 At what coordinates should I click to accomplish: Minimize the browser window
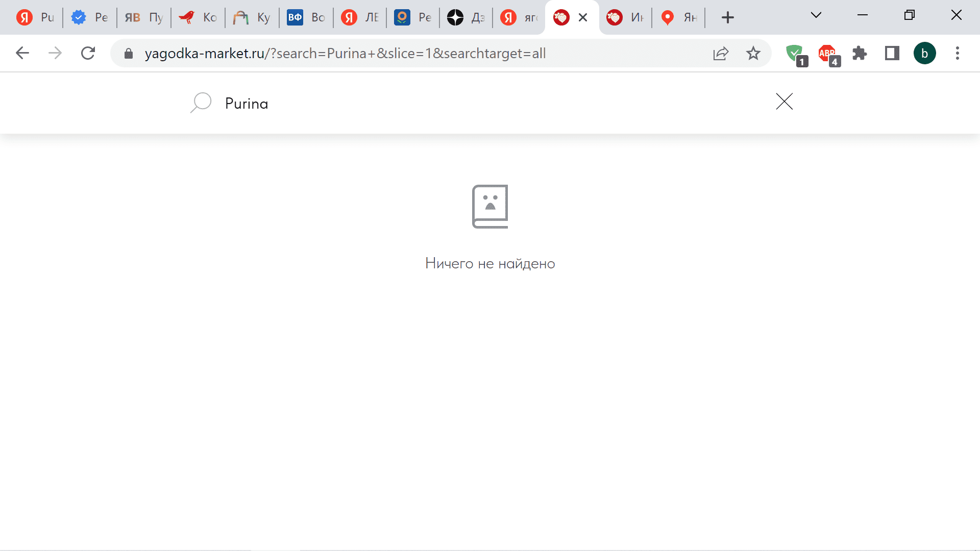[x=863, y=15]
